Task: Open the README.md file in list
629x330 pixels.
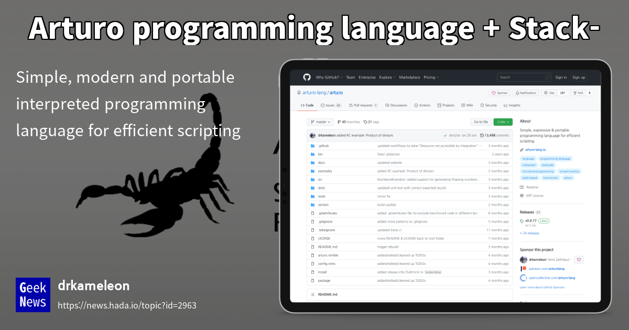Action: point(327,247)
